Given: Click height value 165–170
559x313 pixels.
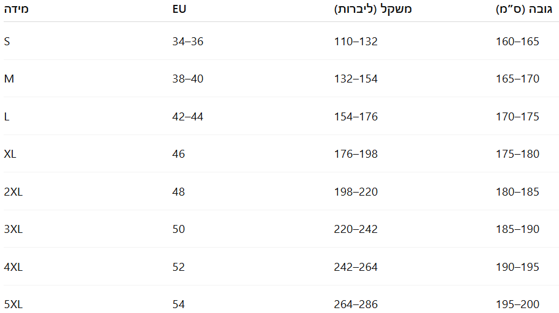Looking at the screenshot, I should pyautogui.click(x=517, y=79).
